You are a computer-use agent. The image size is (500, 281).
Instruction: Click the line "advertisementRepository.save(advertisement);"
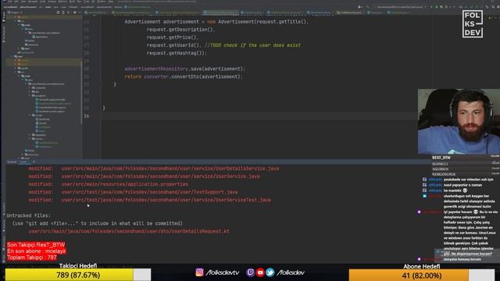click(x=185, y=69)
